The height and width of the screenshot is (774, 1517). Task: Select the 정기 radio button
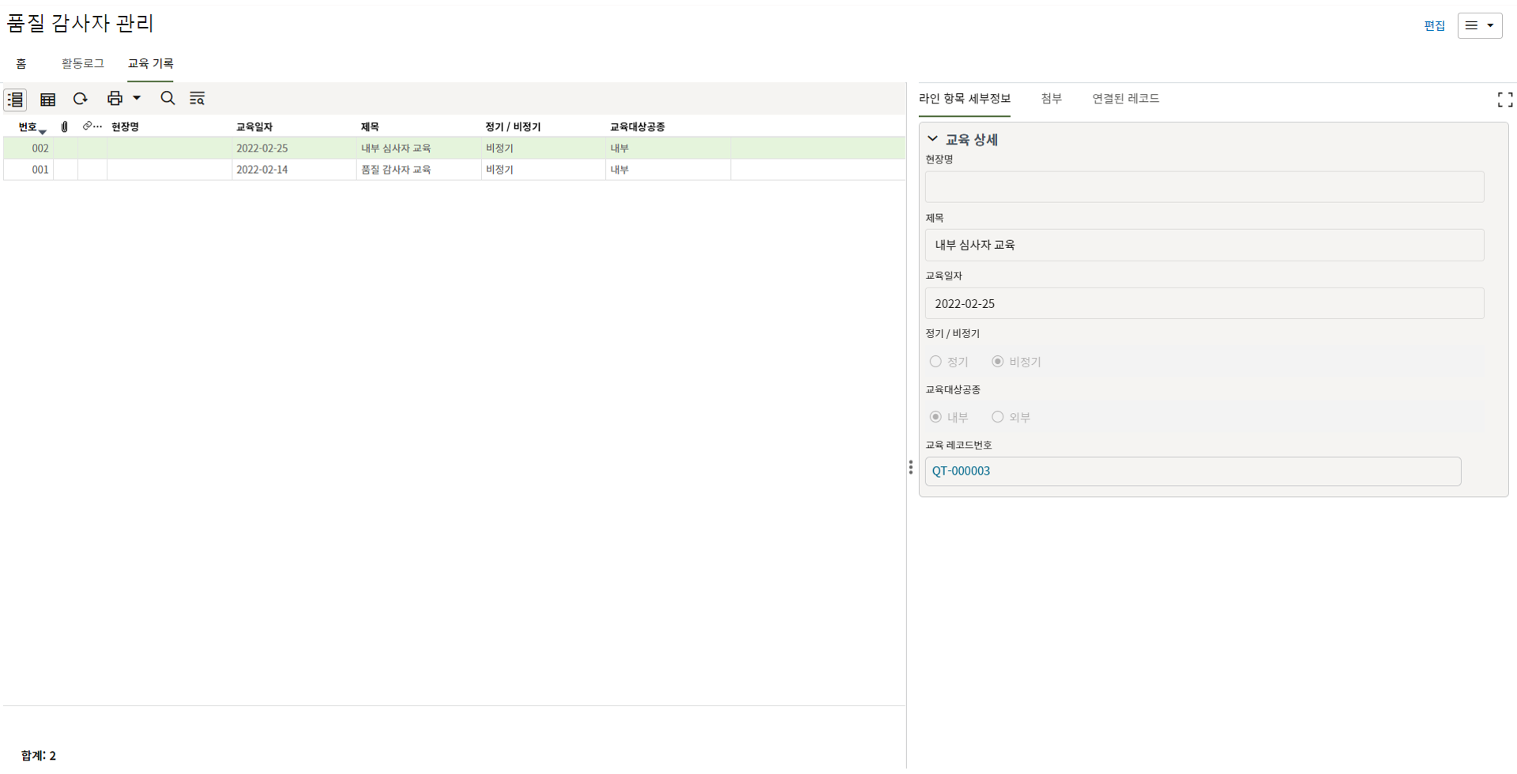pyautogui.click(x=935, y=362)
